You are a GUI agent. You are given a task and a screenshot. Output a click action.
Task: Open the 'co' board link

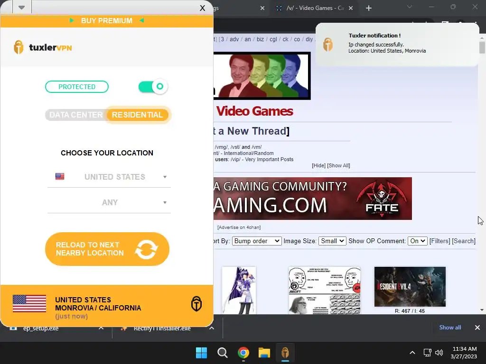297,39
